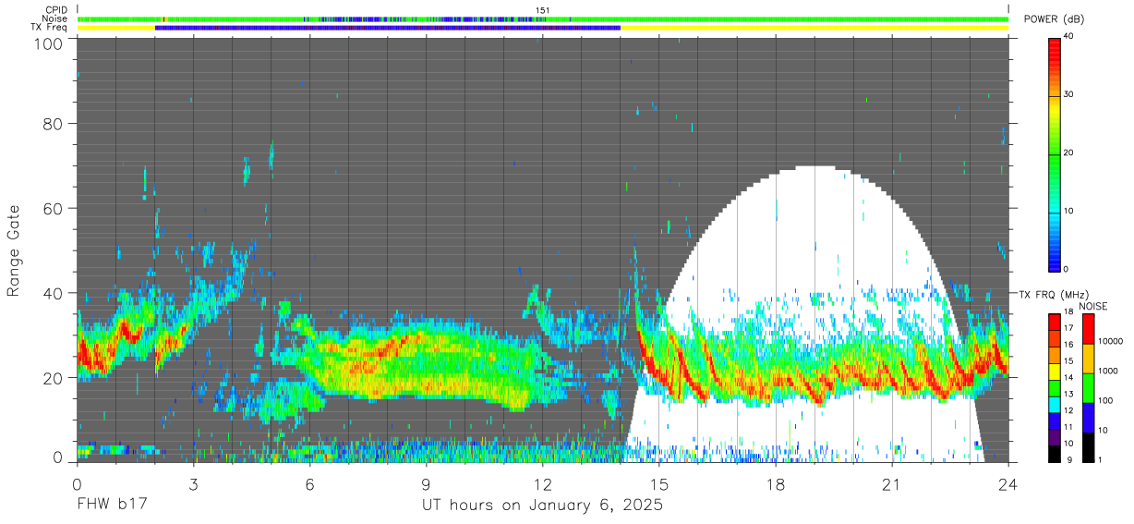Click the y-axis tick label 20

pos(54,377)
